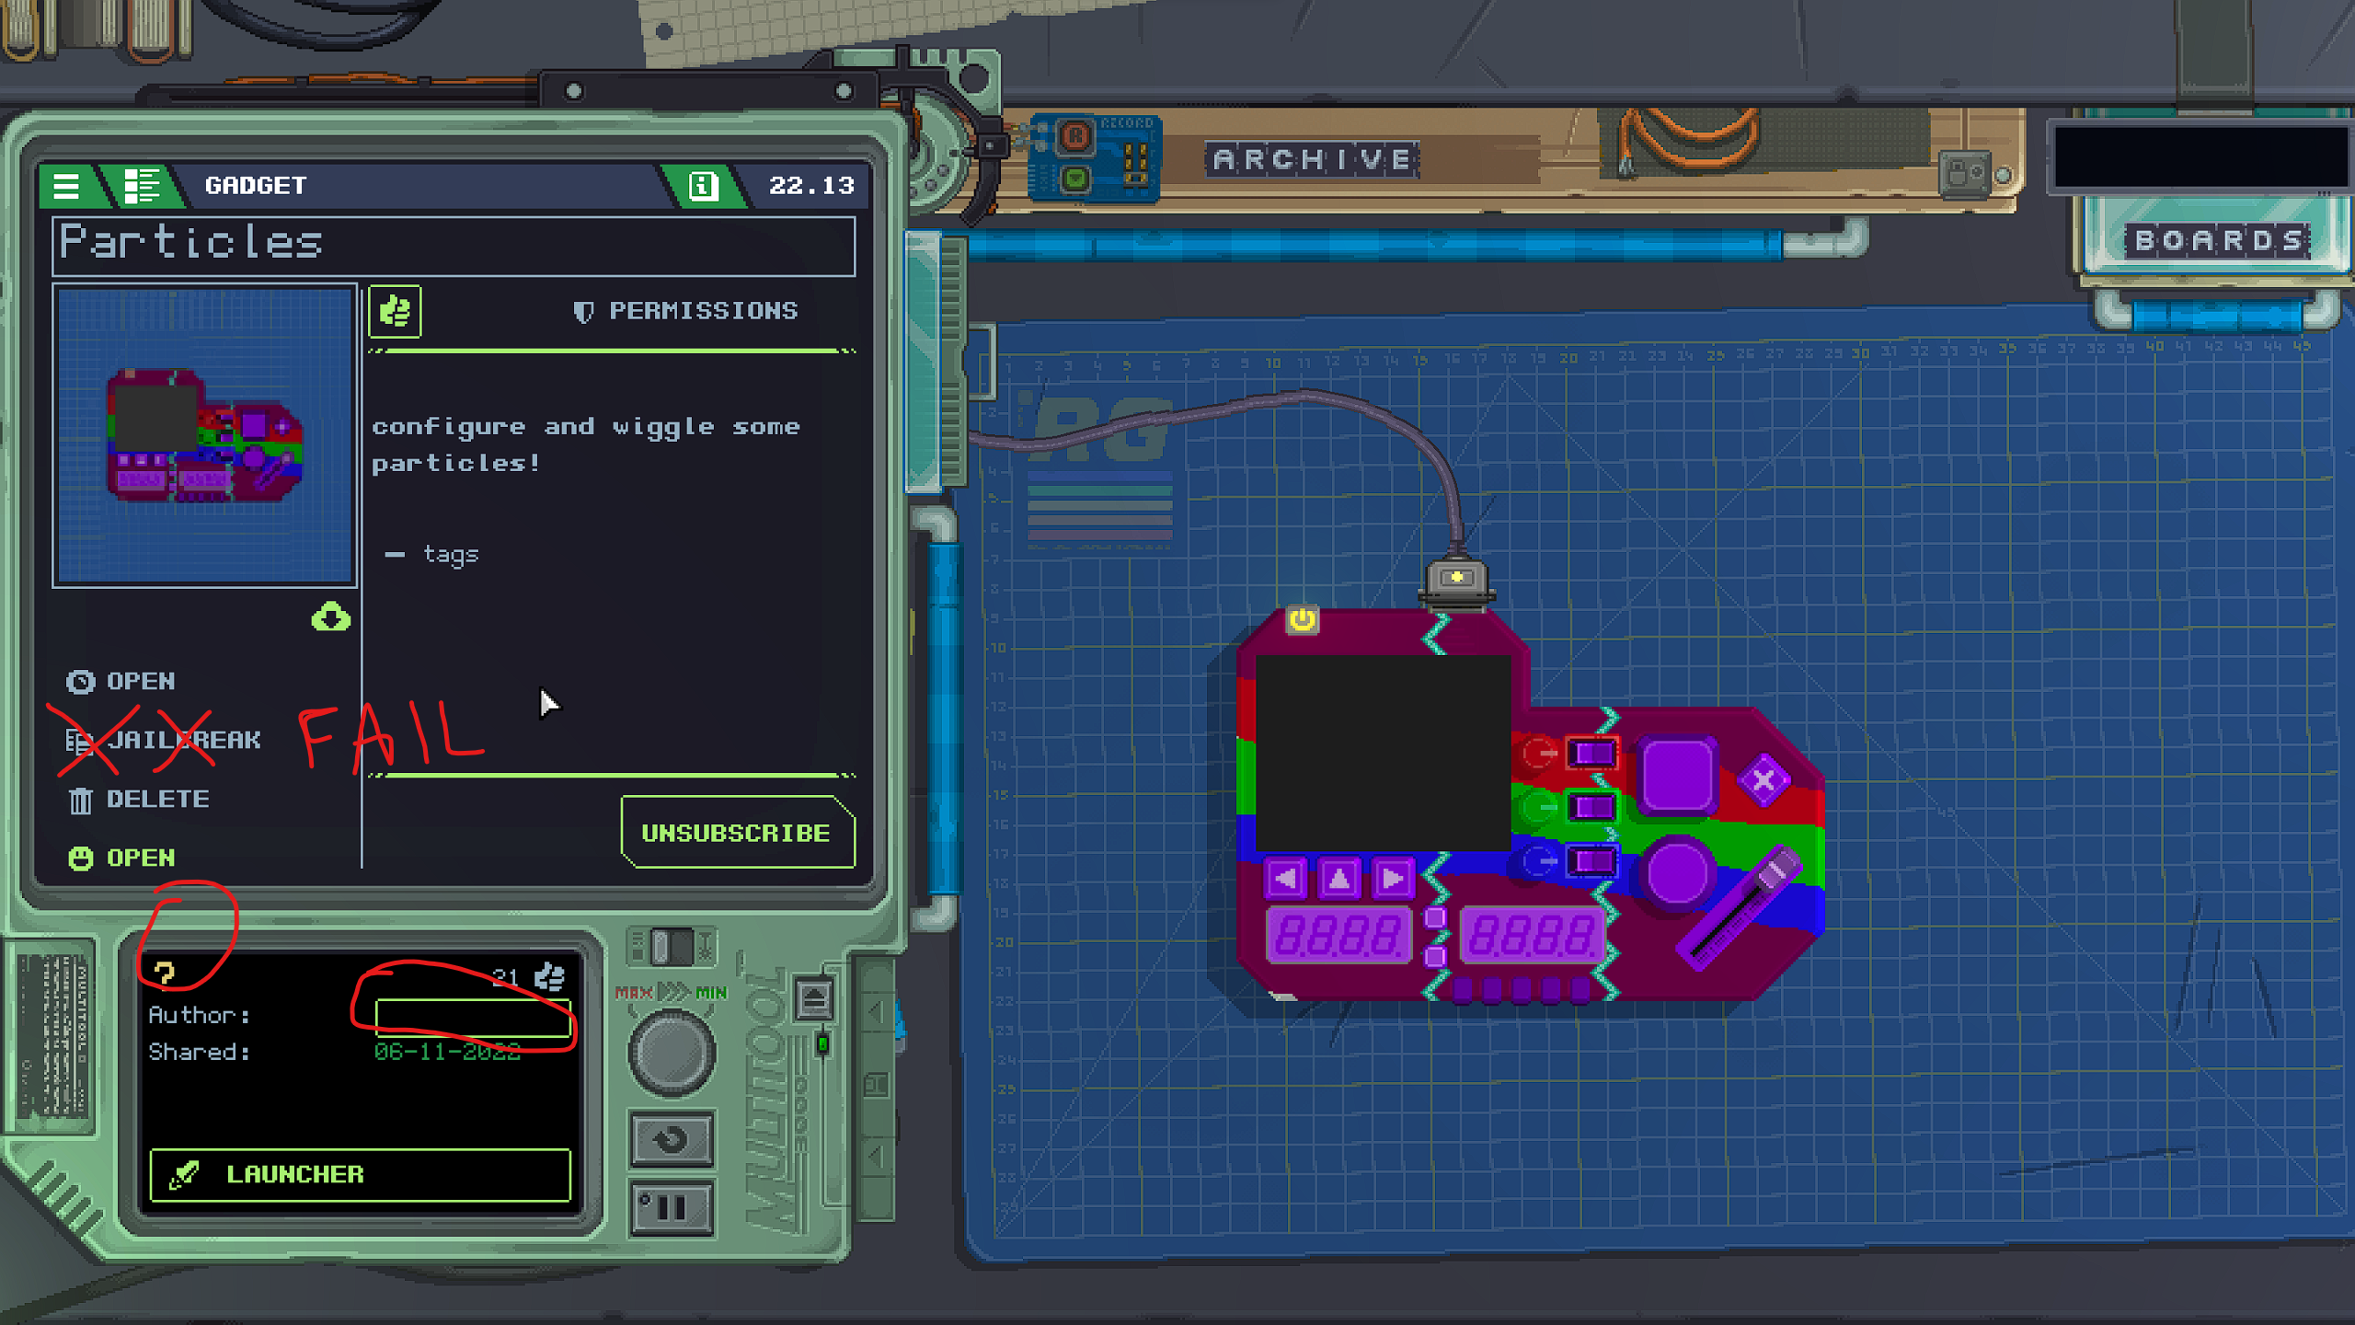Open the ARCHIVE drawer tab
This screenshot has width=2355, height=1325.
click(x=1313, y=160)
